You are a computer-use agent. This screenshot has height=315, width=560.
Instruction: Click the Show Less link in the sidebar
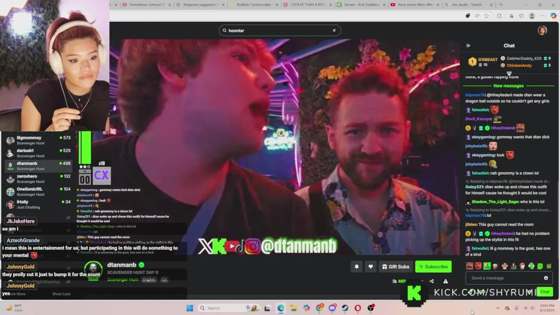61,294
